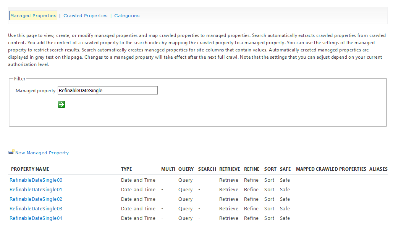Click the Managed property filter text box
393x229 pixels.
click(107, 90)
